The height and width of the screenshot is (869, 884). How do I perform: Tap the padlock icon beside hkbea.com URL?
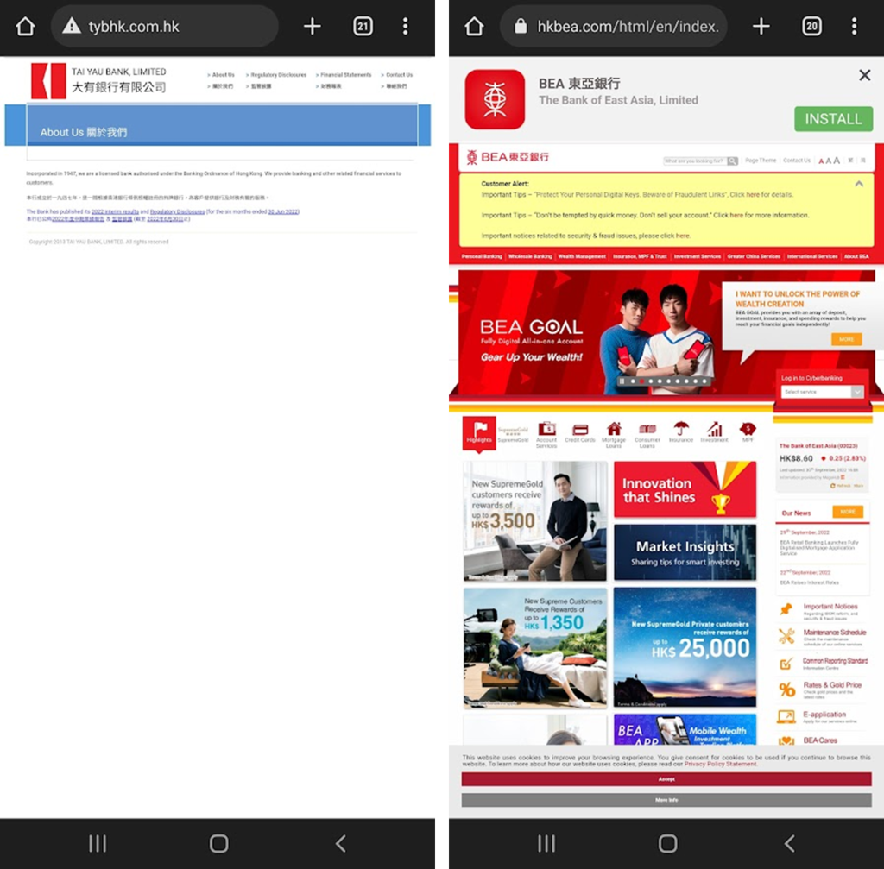click(521, 26)
